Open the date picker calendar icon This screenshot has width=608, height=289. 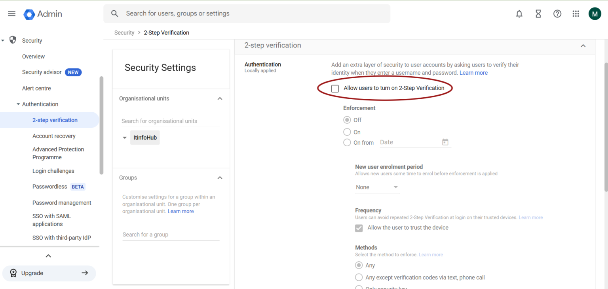pos(445,142)
